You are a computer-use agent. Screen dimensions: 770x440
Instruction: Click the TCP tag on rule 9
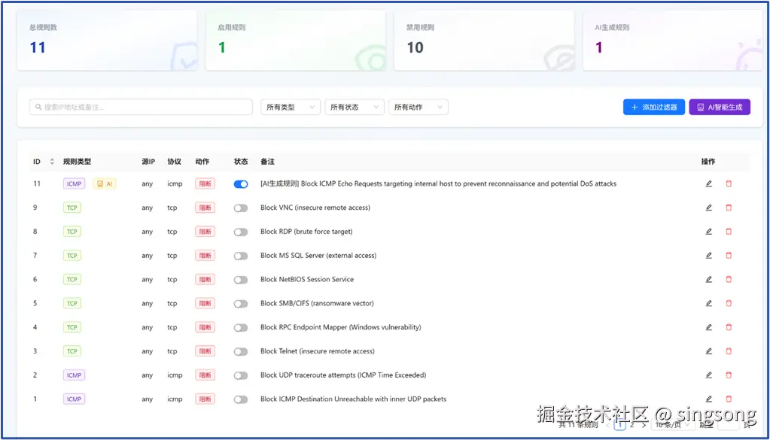(72, 208)
